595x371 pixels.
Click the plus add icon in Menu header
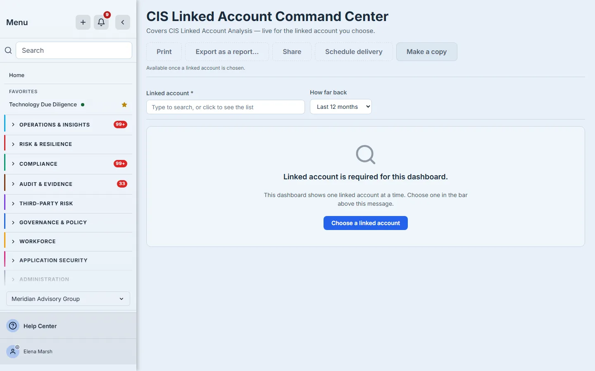point(83,22)
